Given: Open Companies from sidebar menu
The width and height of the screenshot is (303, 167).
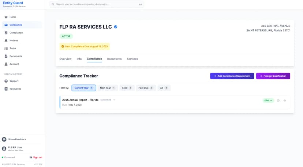Looking at the screenshot, I should [22, 25].
